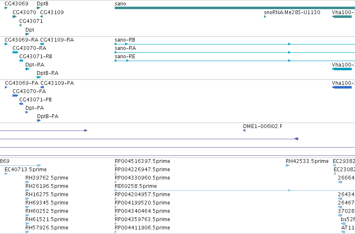Screen dimensions: 355x234
Task: Select the Dpt gene label
Action: 30,30
